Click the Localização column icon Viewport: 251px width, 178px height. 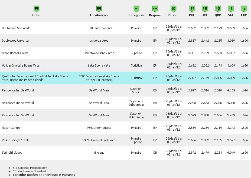click(x=99, y=9)
